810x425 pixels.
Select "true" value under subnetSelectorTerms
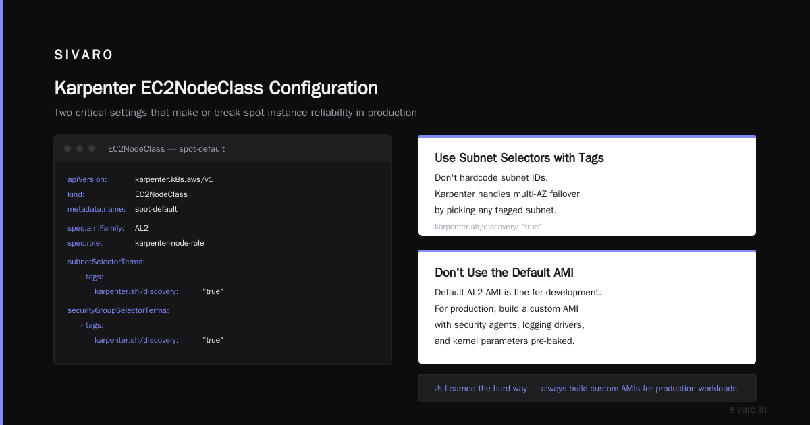(x=213, y=291)
